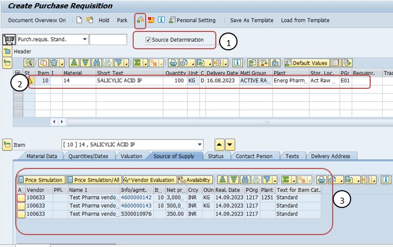This screenshot has width=393, height=247.
Task: Click the Copy item icon in item toolbar
Action: [x=43, y=63]
